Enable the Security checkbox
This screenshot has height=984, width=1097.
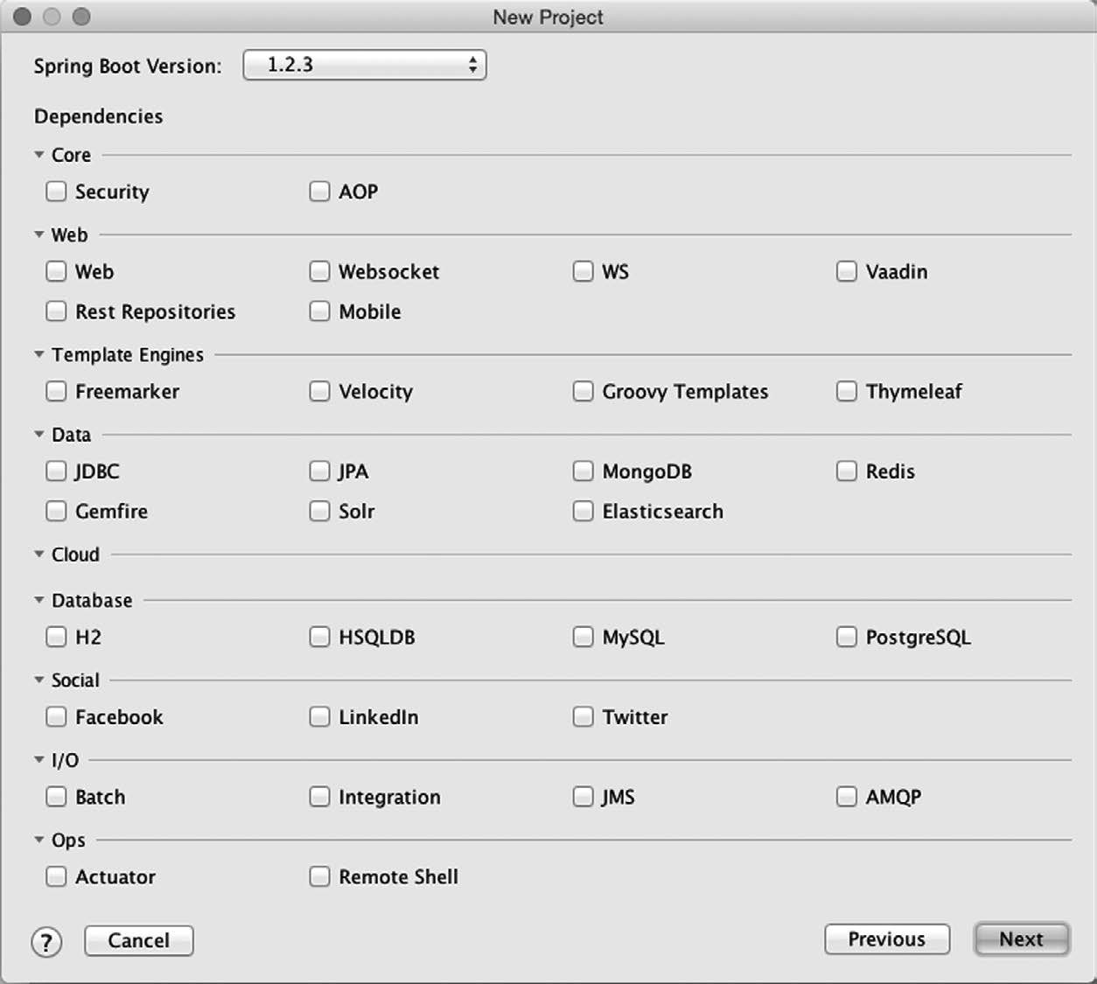[56, 192]
